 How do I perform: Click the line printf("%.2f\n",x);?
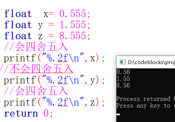point(54,58)
